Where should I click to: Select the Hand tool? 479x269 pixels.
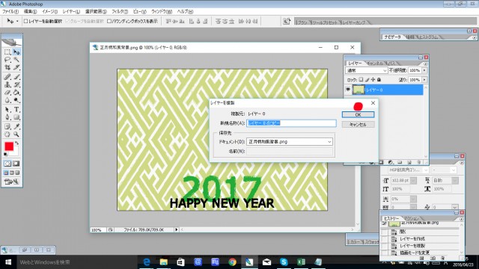click(x=7, y=134)
